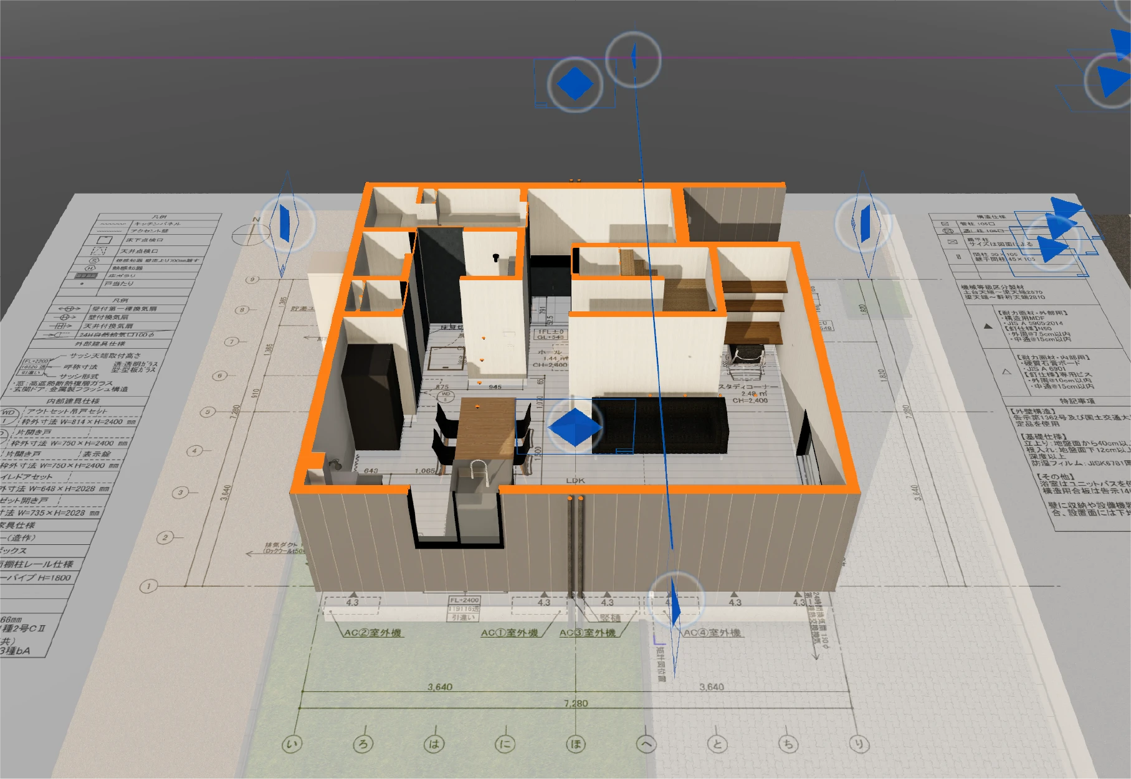1131x779 pixels.
Task: Click grid bubble い
Action: pyautogui.click(x=292, y=744)
